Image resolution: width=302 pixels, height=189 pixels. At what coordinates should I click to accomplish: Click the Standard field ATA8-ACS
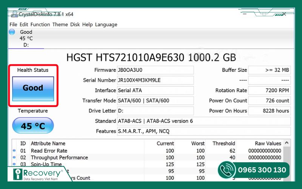(x=204, y=121)
